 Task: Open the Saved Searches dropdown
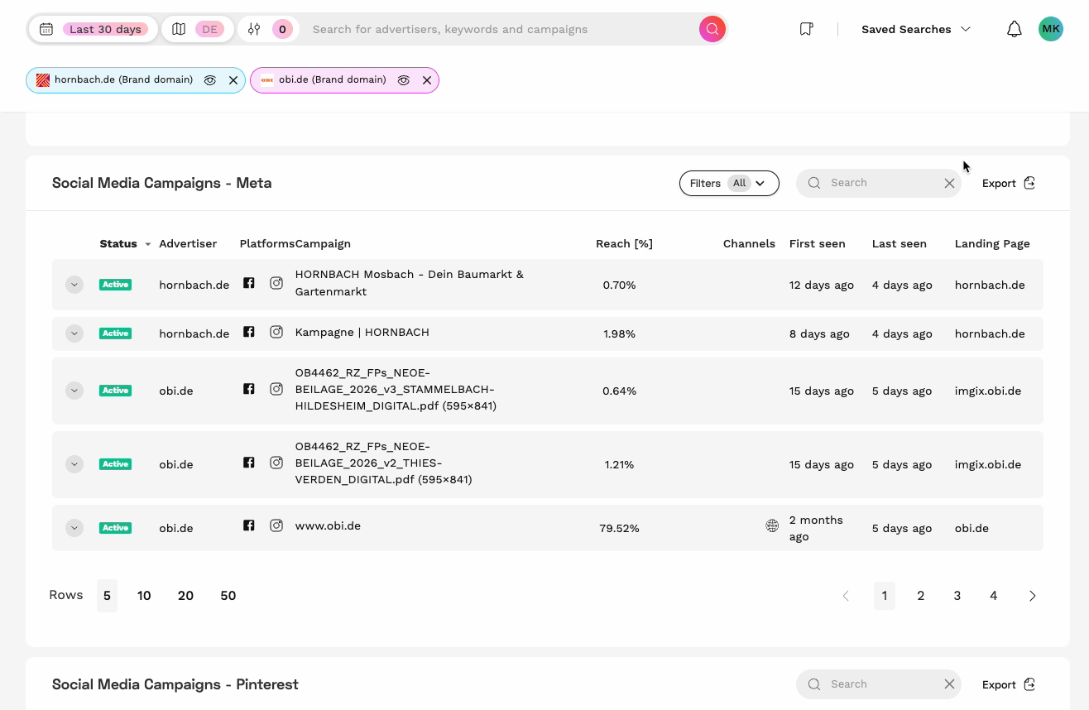915,29
